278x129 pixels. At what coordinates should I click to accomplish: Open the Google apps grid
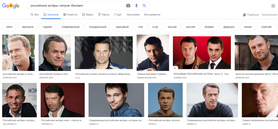click(x=273, y=6)
